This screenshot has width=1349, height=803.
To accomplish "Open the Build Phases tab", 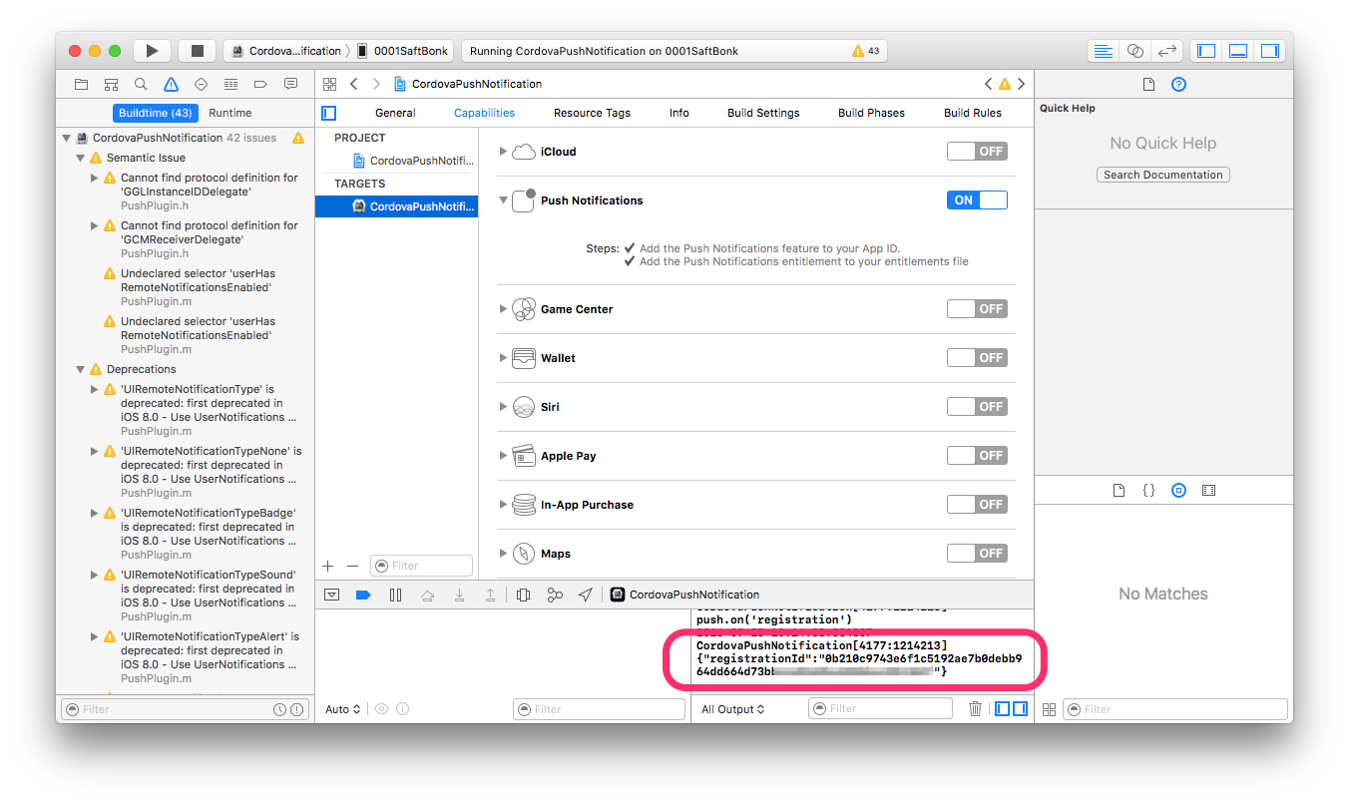I will [871, 113].
